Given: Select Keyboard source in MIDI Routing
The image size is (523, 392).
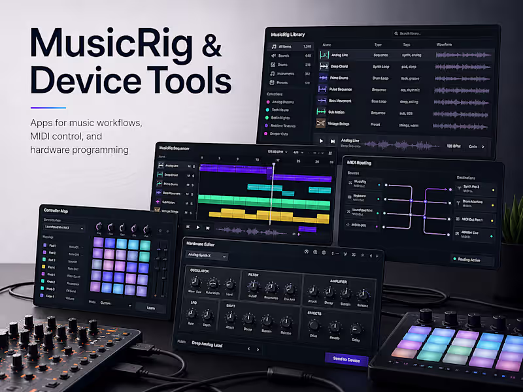Looking at the screenshot, I should [x=364, y=198].
